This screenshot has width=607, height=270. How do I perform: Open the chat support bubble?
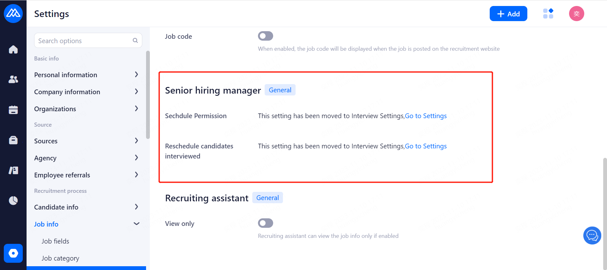pyautogui.click(x=592, y=235)
